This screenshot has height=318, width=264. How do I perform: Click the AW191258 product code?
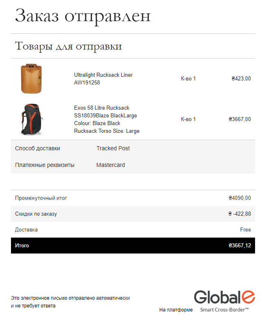[87, 82]
